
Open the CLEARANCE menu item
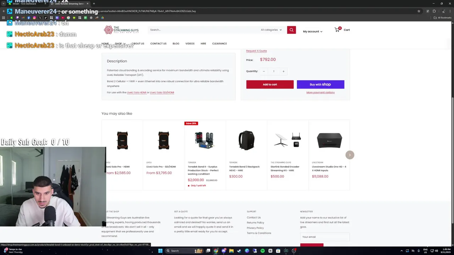click(x=220, y=44)
